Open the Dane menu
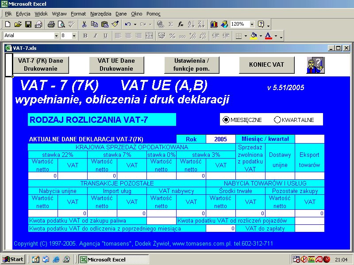The height and width of the screenshot is (265, 354). pos(121,14)
